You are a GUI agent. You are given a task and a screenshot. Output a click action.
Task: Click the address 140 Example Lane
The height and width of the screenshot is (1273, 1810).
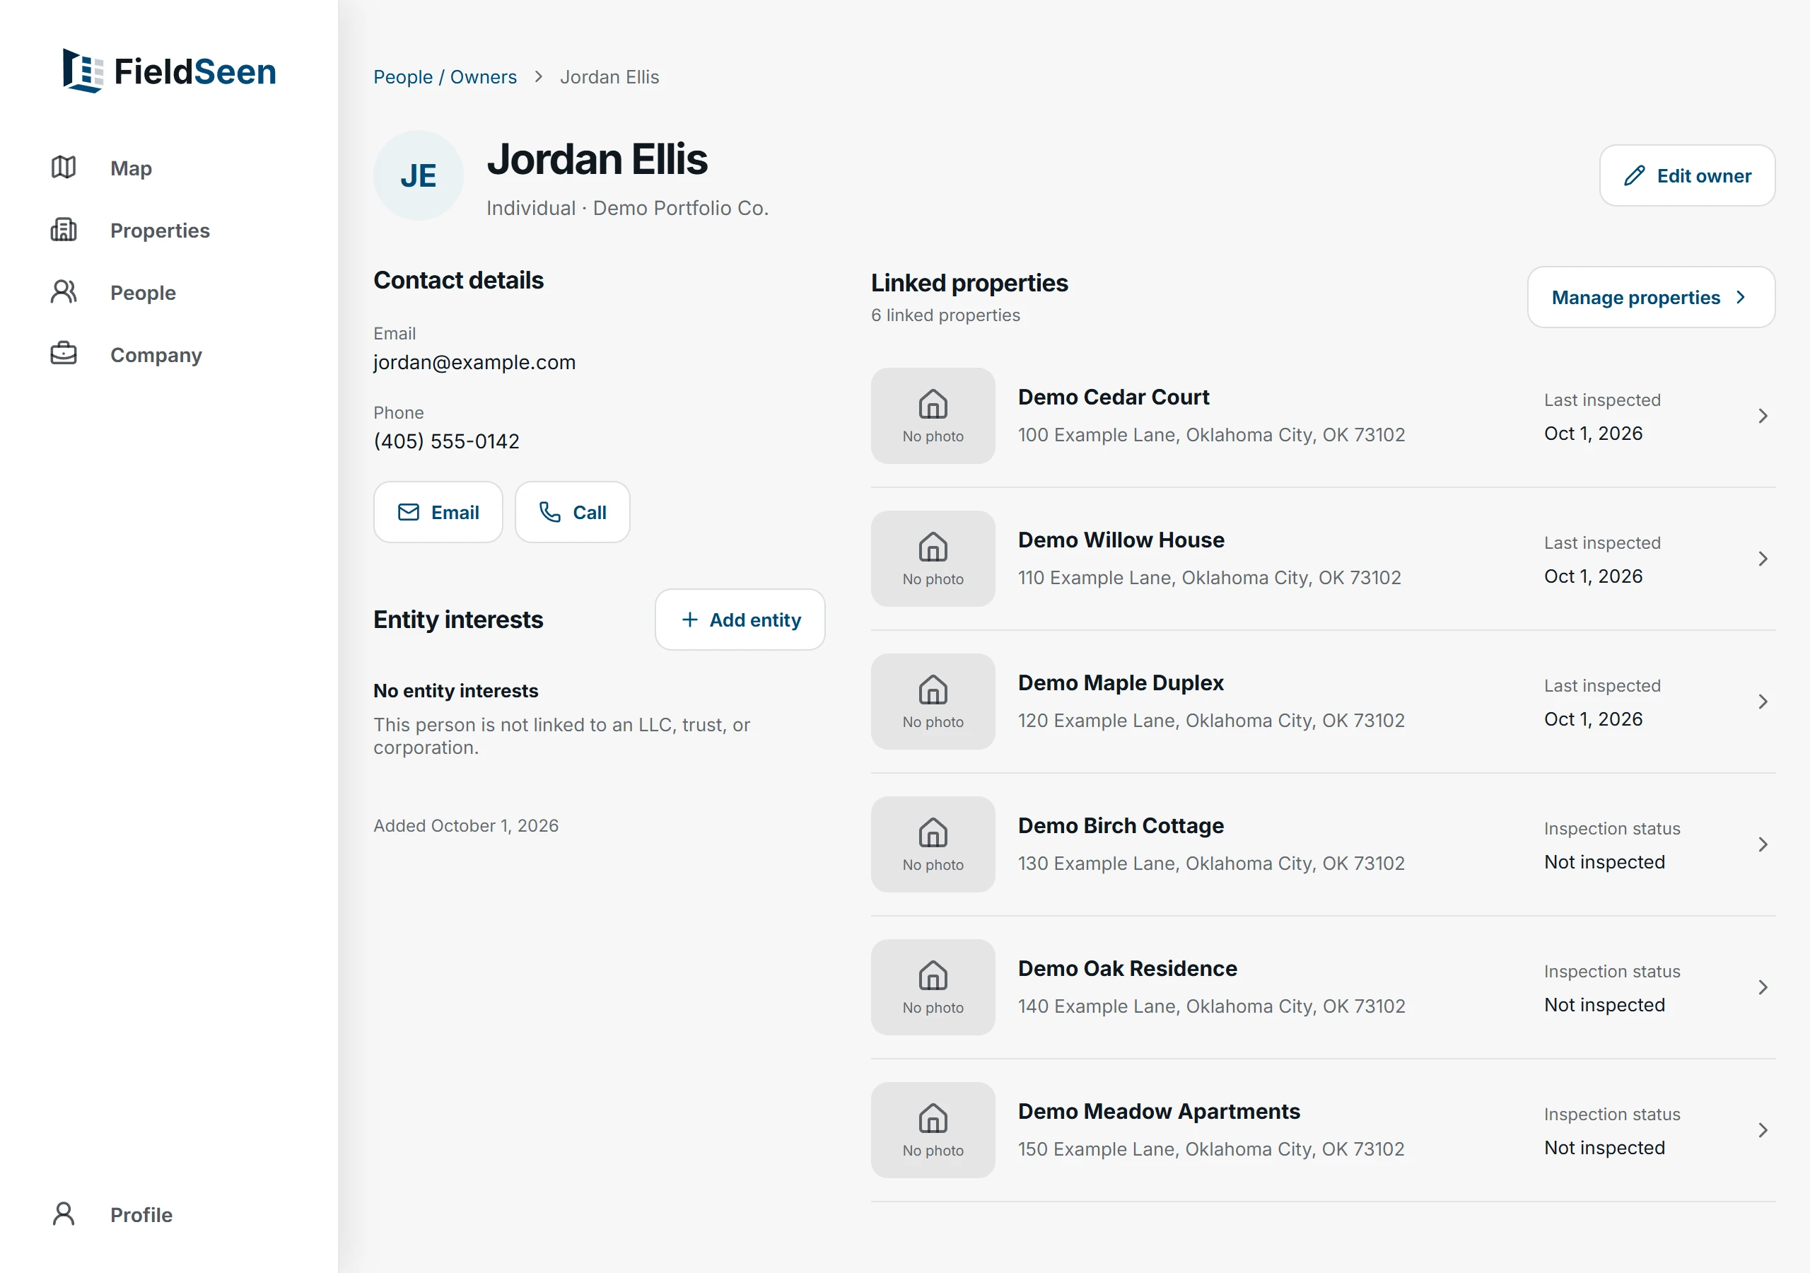point(1211,1006)
